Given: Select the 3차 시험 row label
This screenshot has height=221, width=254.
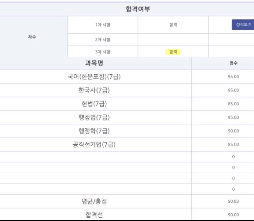Looking at the screenshot, I should (103, 52).
